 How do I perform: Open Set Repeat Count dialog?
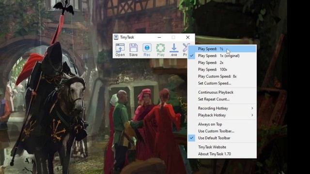point(222,99)
